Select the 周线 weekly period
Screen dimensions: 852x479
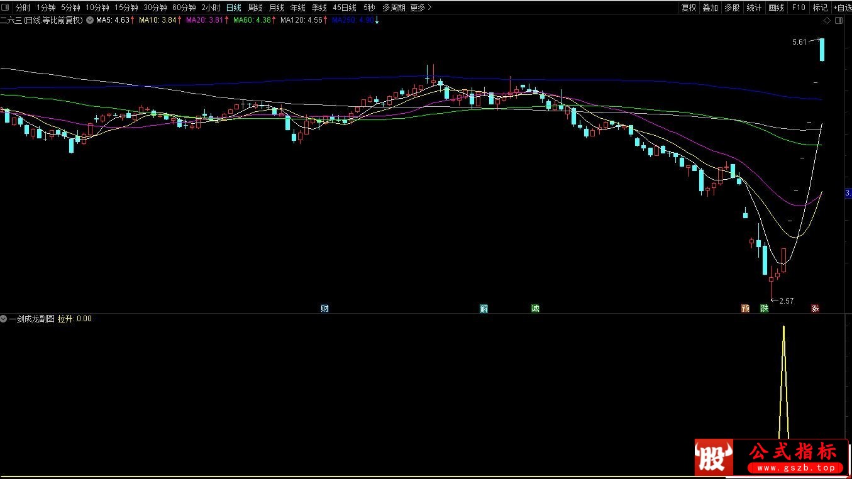[x=255, y=8]
